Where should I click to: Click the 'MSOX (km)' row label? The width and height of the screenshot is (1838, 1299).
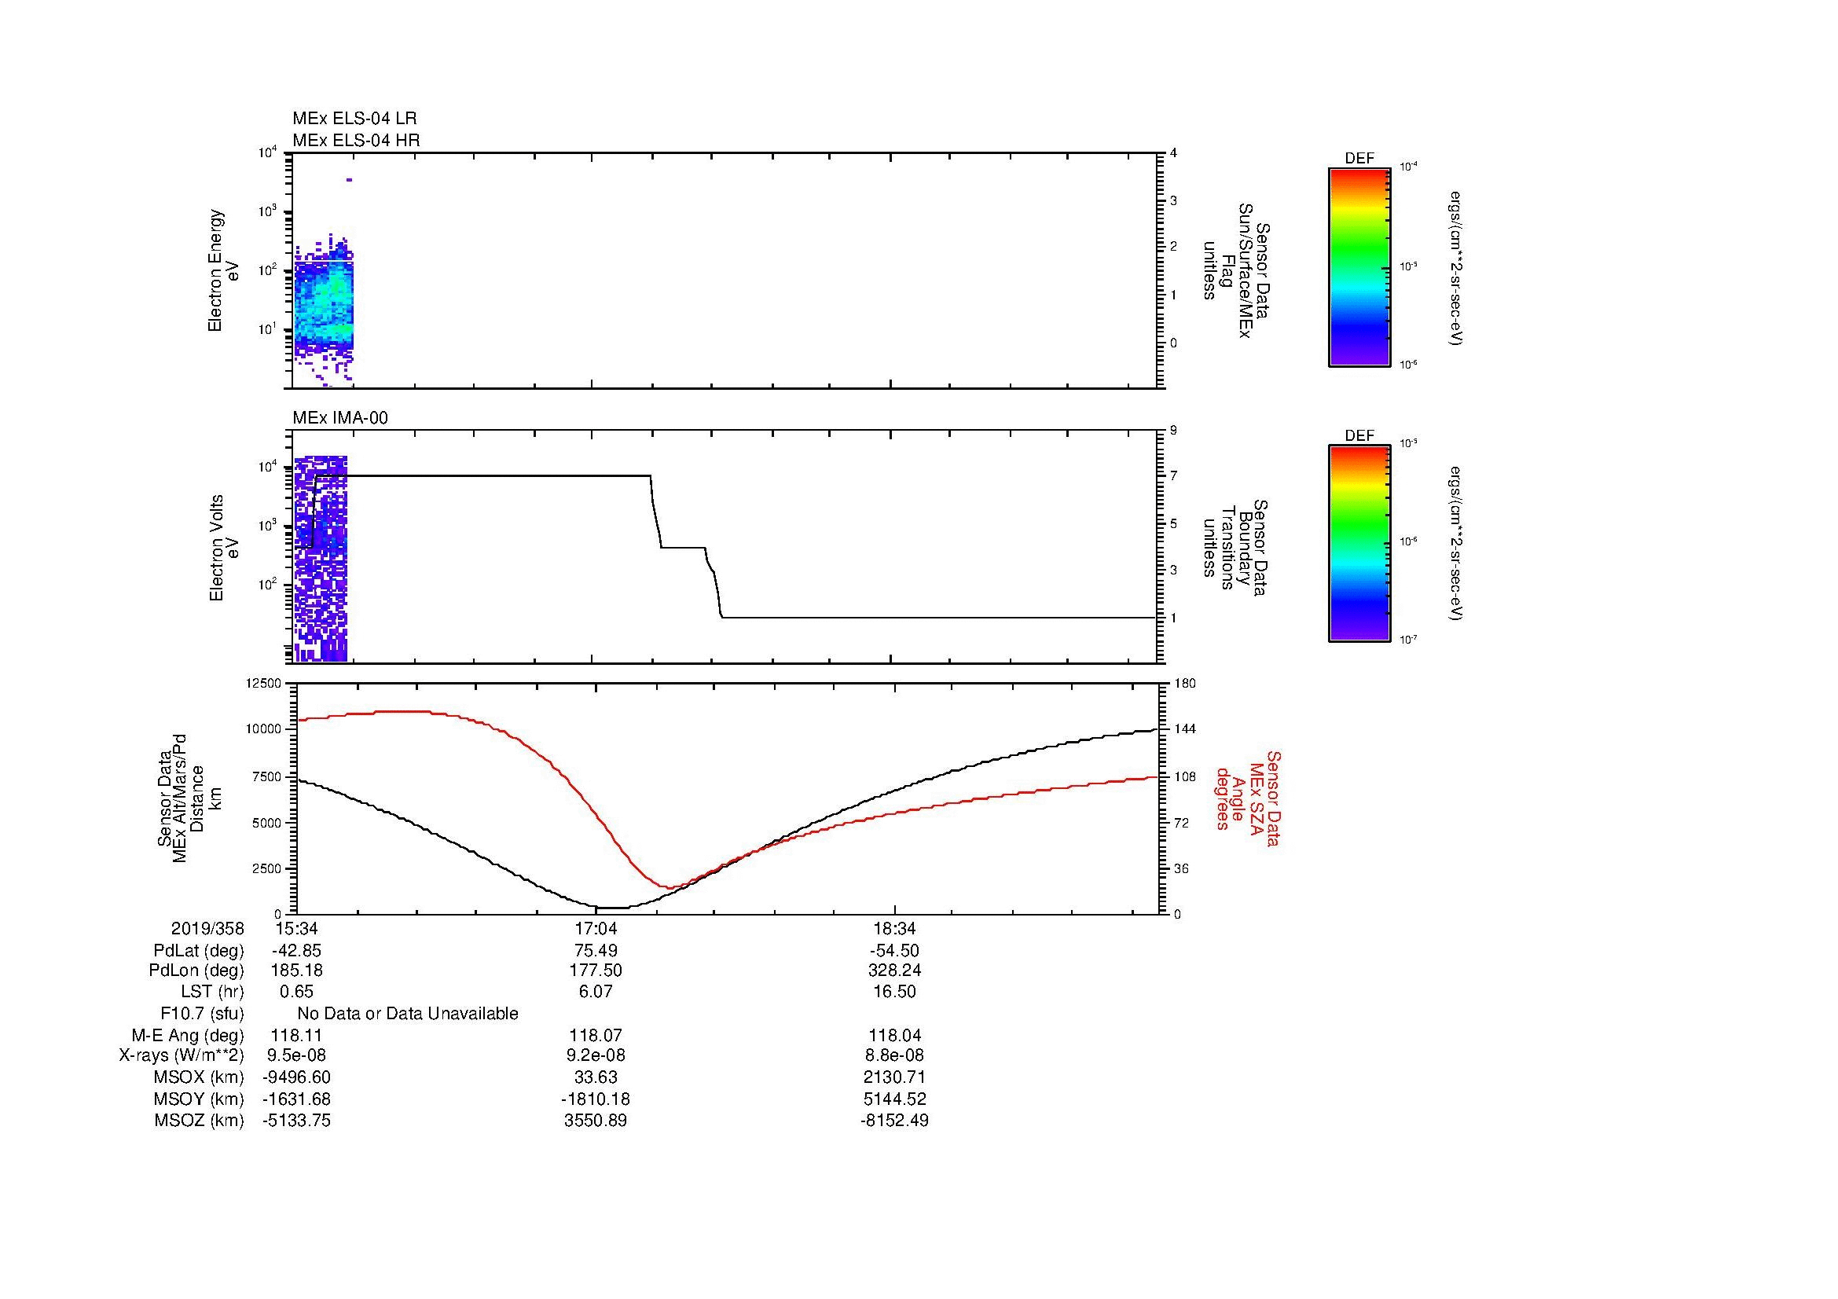coord(199,1077)
